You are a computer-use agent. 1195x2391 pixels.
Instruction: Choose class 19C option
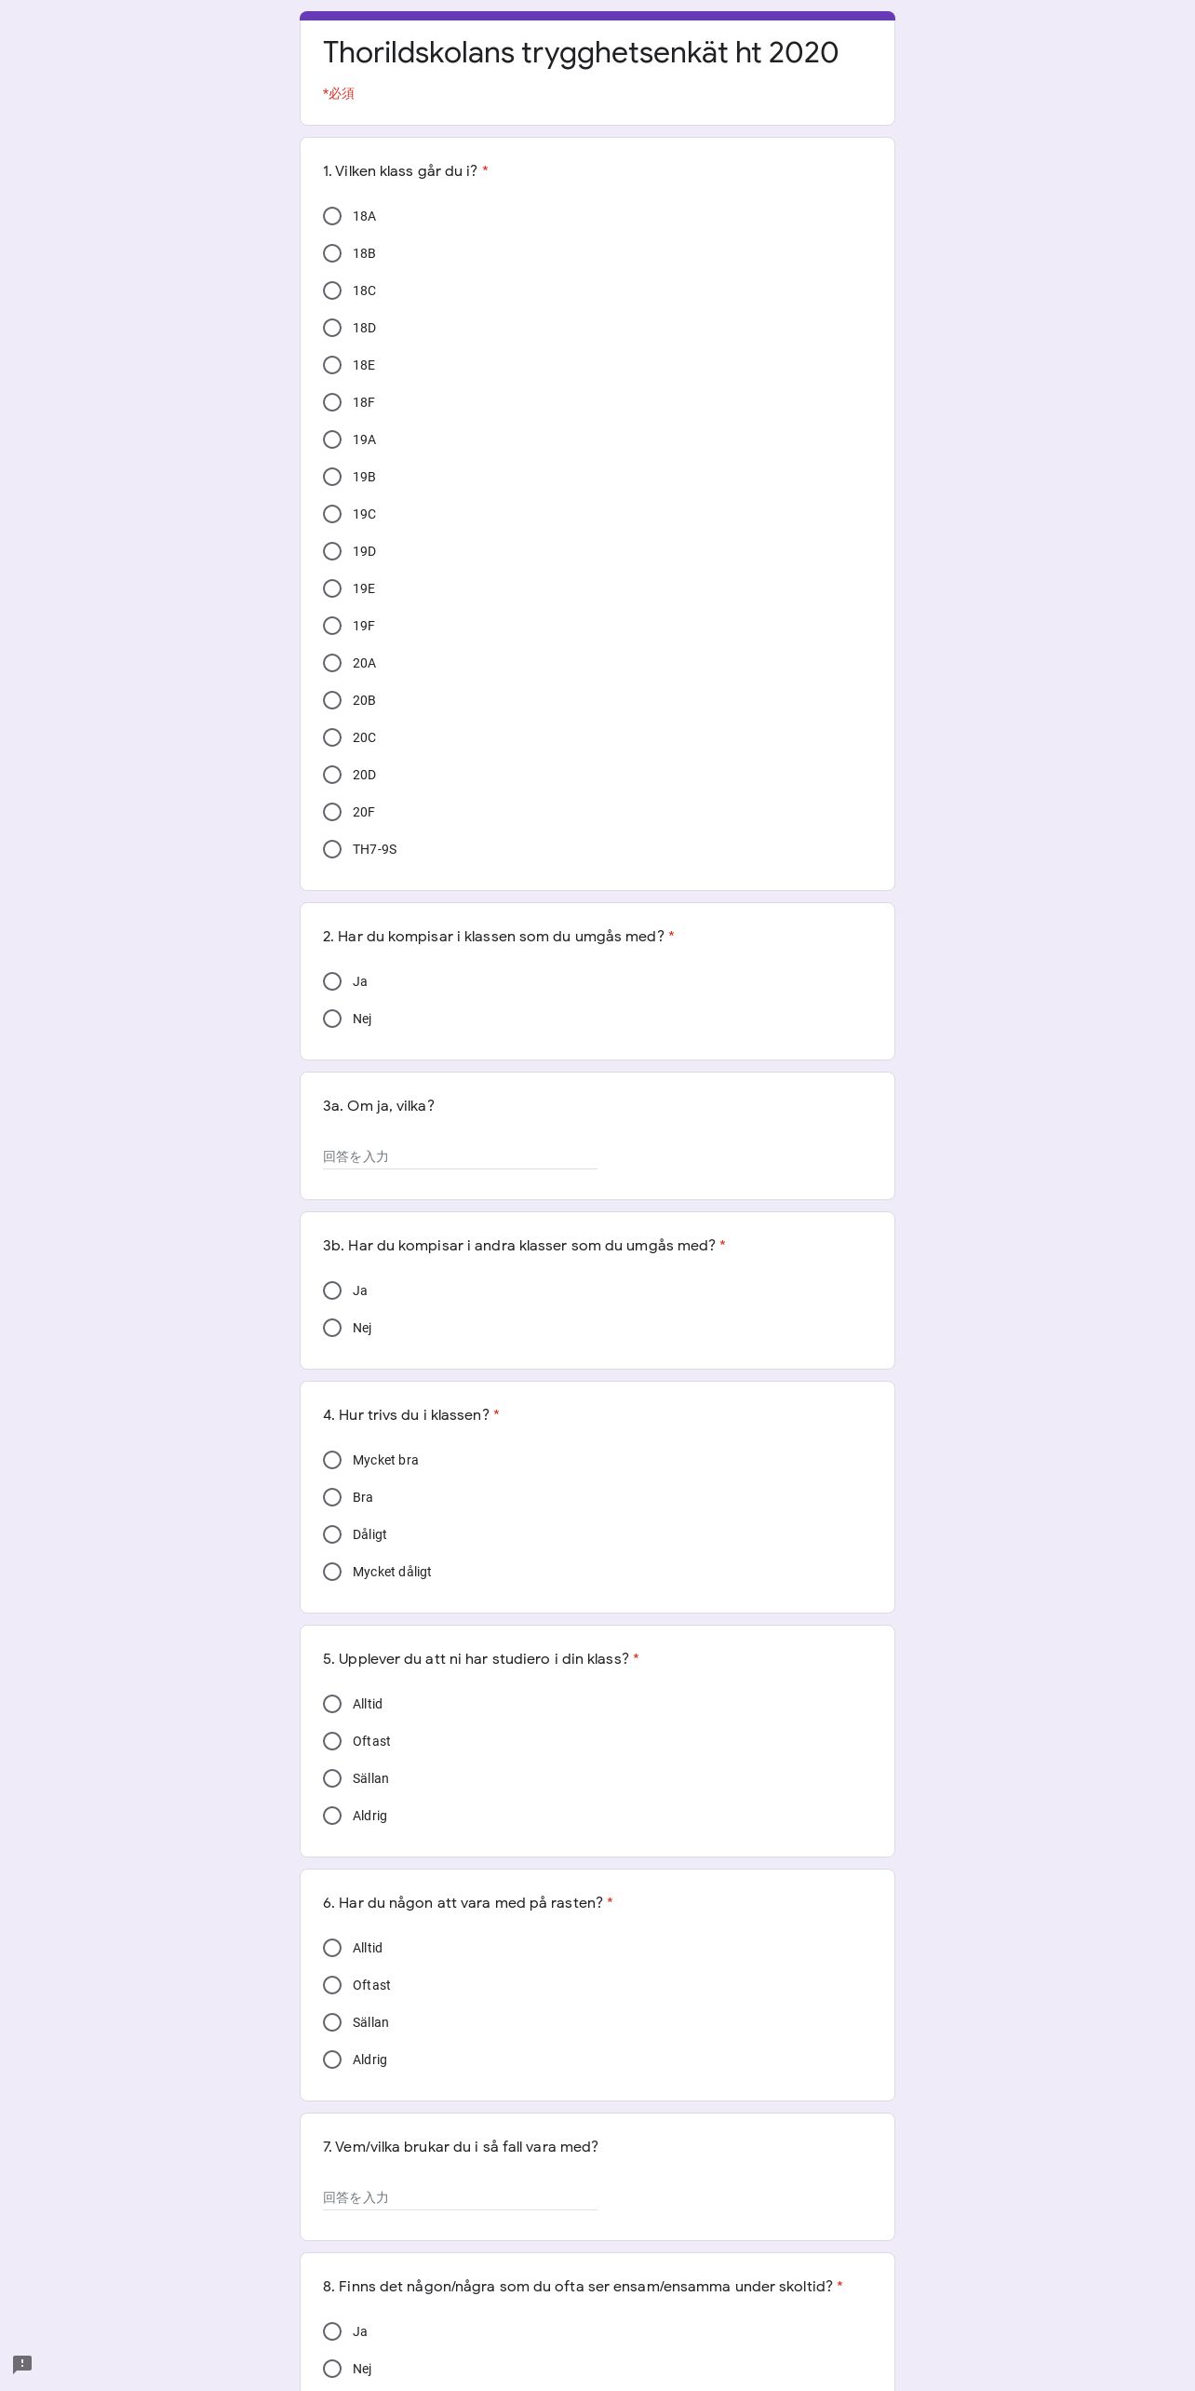tap(332, 514)
